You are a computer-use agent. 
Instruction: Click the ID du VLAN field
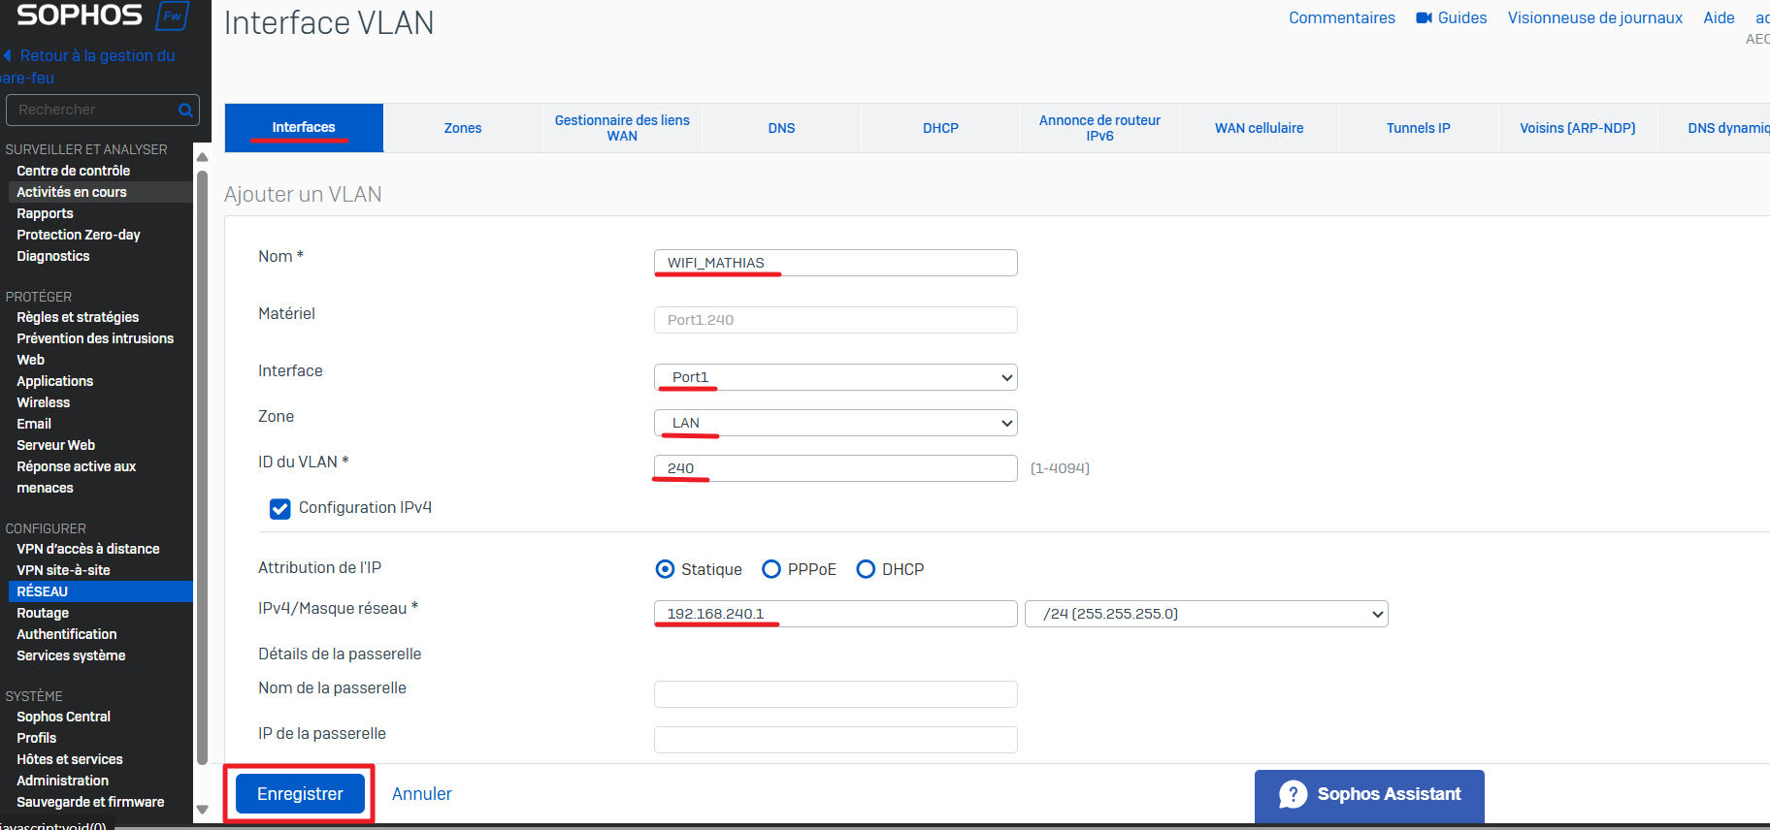pos(836,468)
